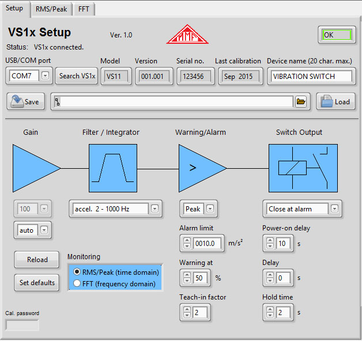Screen dimensions: 362x341
Task: Increase Teach-in factor stepper
Action: 187,310
